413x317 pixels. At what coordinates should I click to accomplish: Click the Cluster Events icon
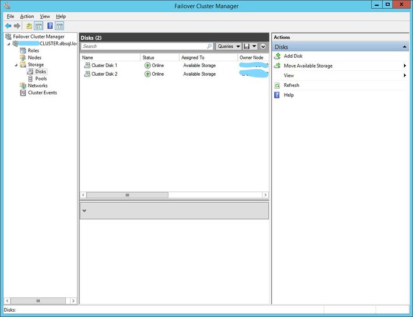[x=23, y=93]
